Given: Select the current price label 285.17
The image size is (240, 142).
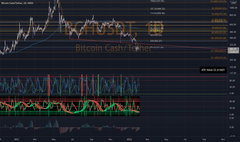Looking at the screenshot, I should pyautogui.click(x=233, y=49).
